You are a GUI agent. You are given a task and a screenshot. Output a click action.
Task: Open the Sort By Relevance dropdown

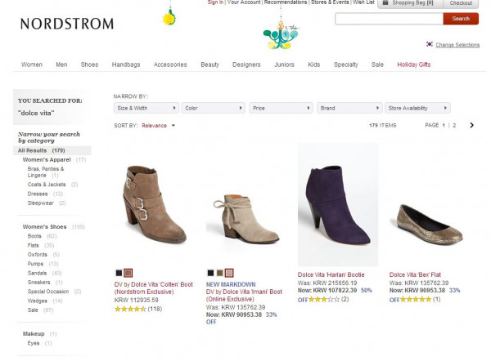tap(158, 126)
